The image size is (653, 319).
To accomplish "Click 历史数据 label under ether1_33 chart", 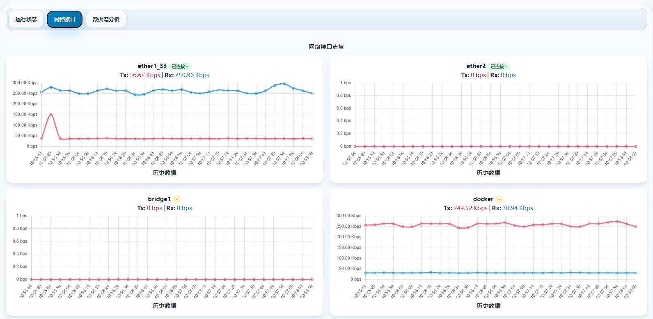I will [x=165, y=173].
